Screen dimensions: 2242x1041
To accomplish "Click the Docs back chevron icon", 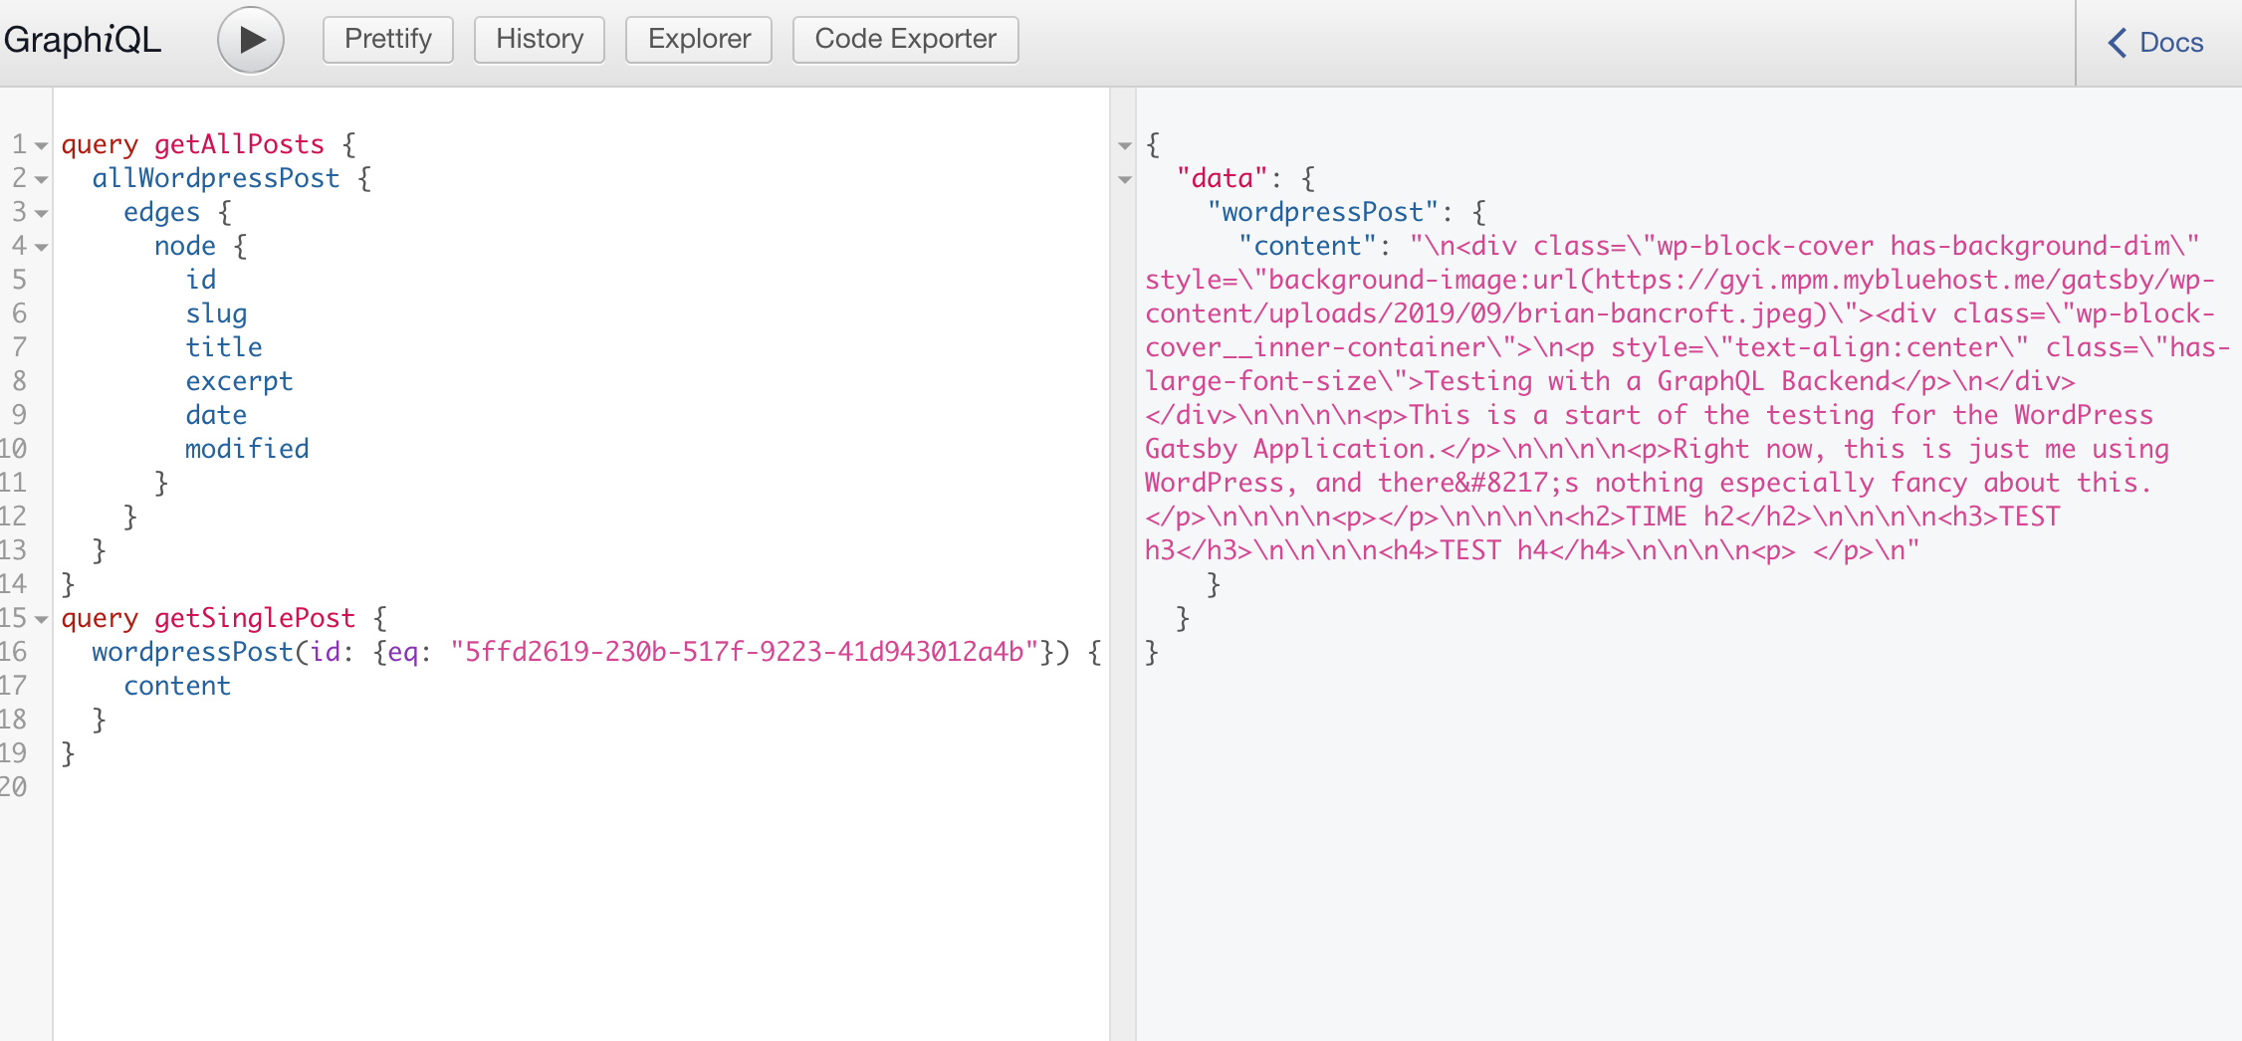I will pos(2118,43).
